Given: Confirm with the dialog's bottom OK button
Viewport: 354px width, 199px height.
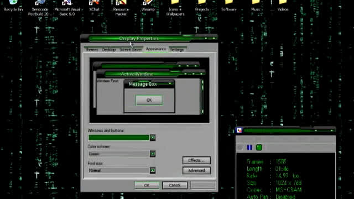Looking at the screenshot, I should click(147, 185).
